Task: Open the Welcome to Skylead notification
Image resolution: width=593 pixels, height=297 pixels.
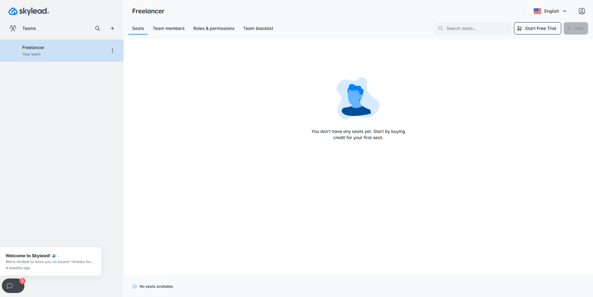Action: (50, 261)
